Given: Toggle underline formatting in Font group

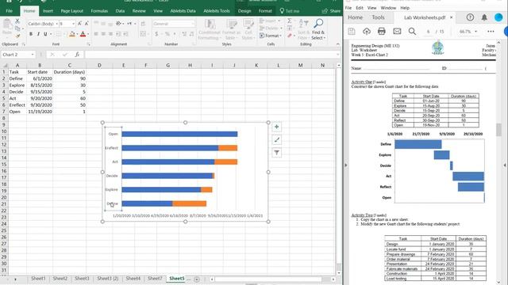Looking at the screenshot, I should point(45,34).
